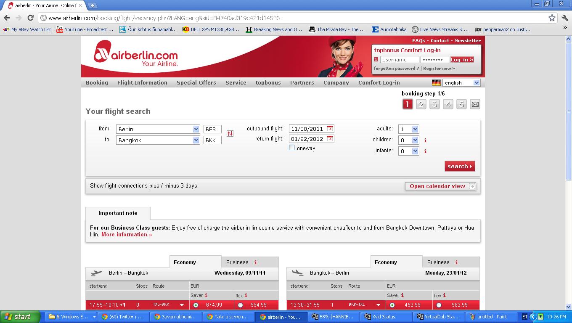This screenshot has height=323, width=572.
Task: Go to booking step 5 icon
Action: coord(461,104)
